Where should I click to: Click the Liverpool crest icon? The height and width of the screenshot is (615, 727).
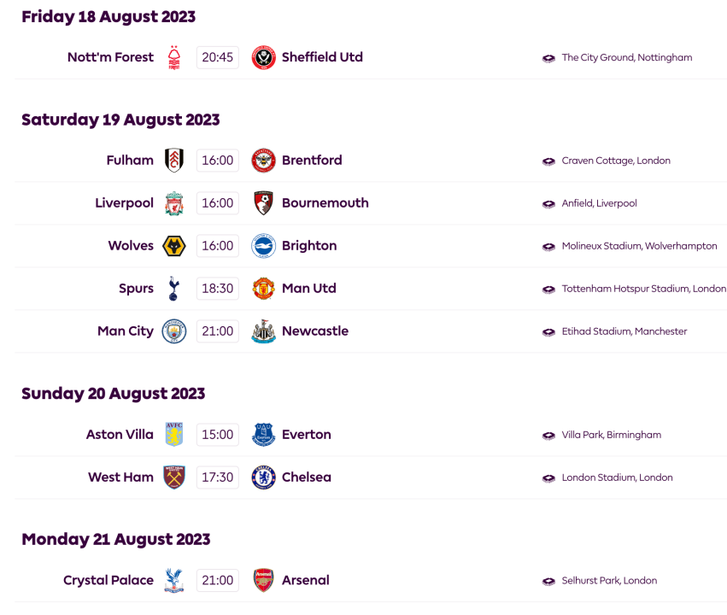point(174,203)
